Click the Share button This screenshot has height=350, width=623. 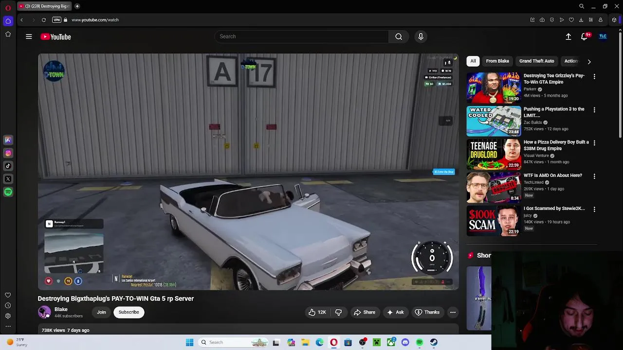click(x=365, y=312)
